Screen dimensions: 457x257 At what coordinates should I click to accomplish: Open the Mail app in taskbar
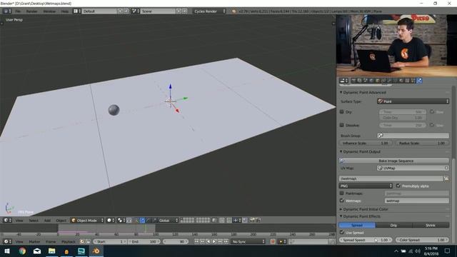[x=37, y=251]
